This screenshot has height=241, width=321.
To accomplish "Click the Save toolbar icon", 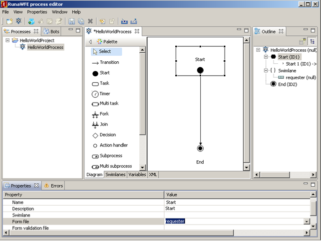I will 71,21.
